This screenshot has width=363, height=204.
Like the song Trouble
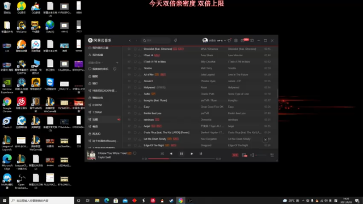click(135, 68)
